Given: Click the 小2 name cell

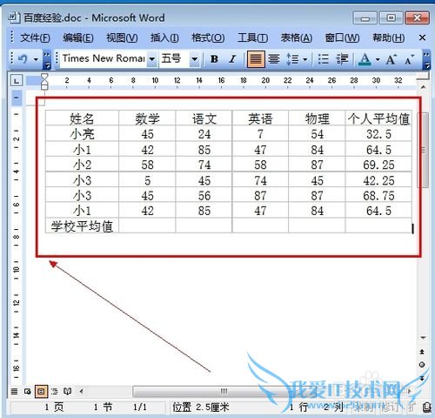Looking at the screenshot, I should pyautogui.click(x=82, y=165).
